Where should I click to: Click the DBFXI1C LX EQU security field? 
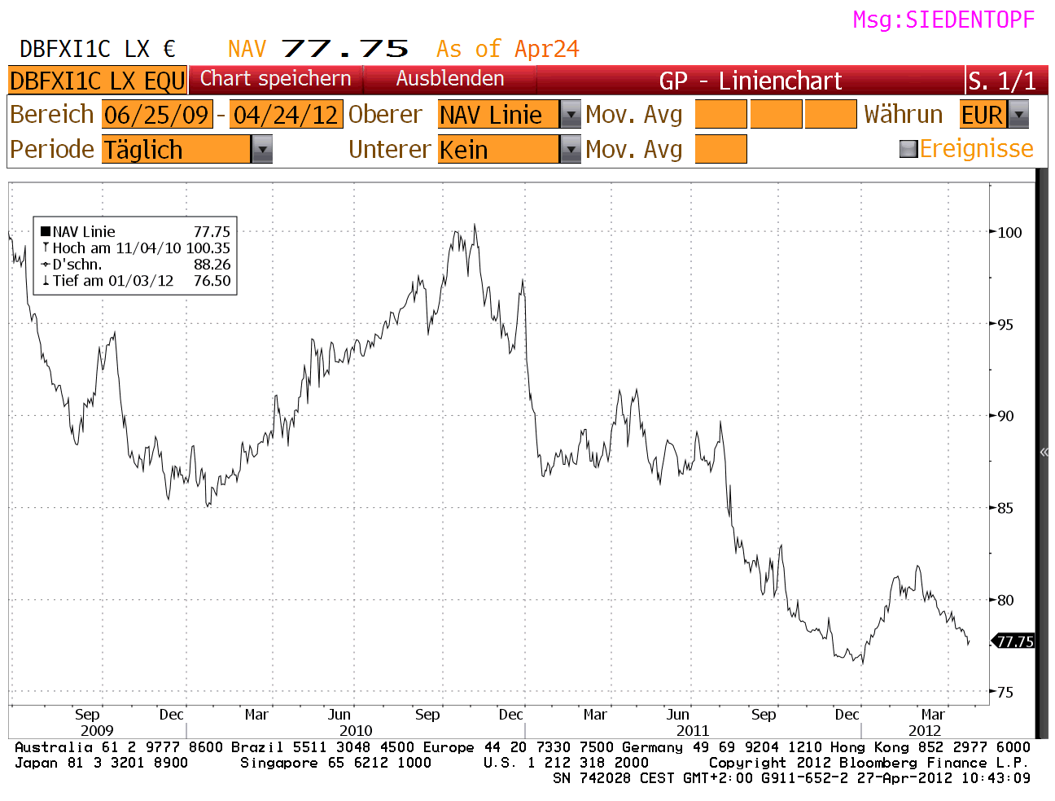click(x=98, y=81)
